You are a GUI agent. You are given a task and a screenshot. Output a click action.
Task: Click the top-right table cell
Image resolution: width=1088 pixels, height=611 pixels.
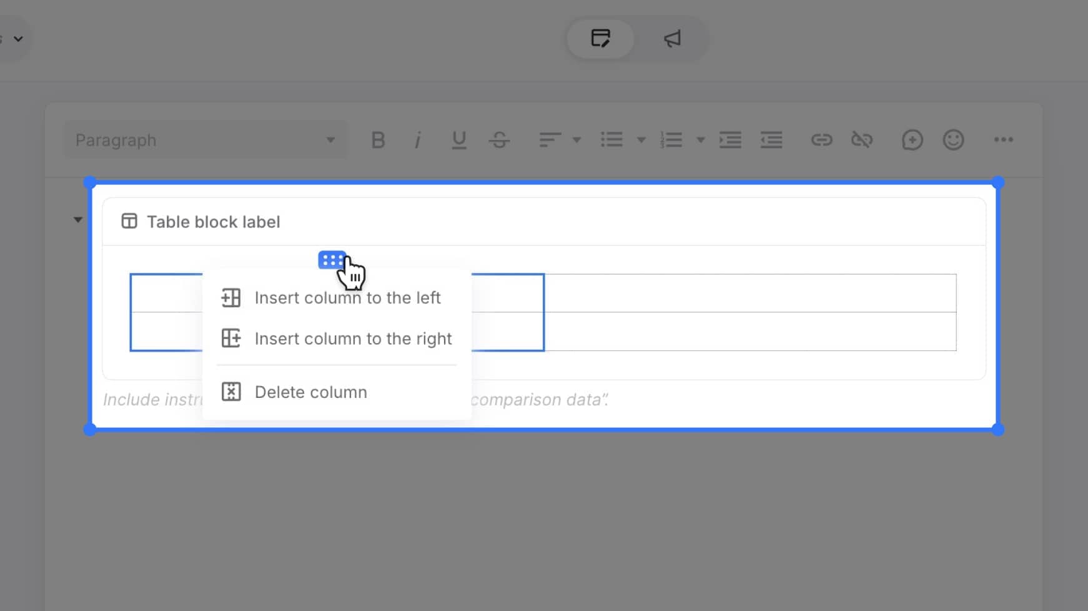[750, 293]
